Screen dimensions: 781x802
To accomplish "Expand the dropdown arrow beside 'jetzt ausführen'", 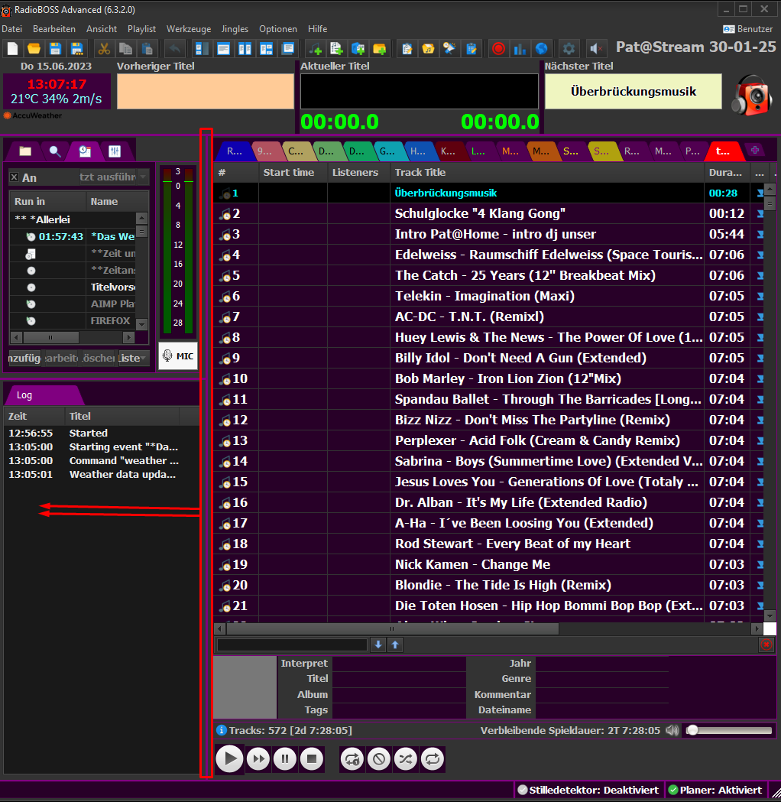I will pyautogui.click(x=143, y=177).
